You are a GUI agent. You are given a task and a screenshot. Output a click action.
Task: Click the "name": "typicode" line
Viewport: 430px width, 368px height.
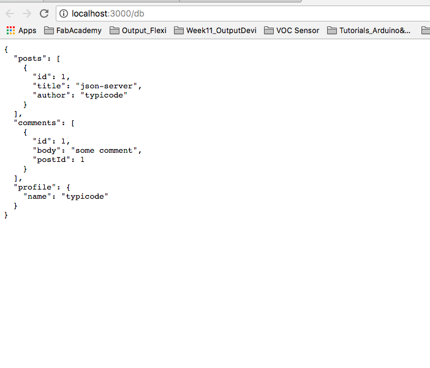pyautogui.click(x=66, y=196)
